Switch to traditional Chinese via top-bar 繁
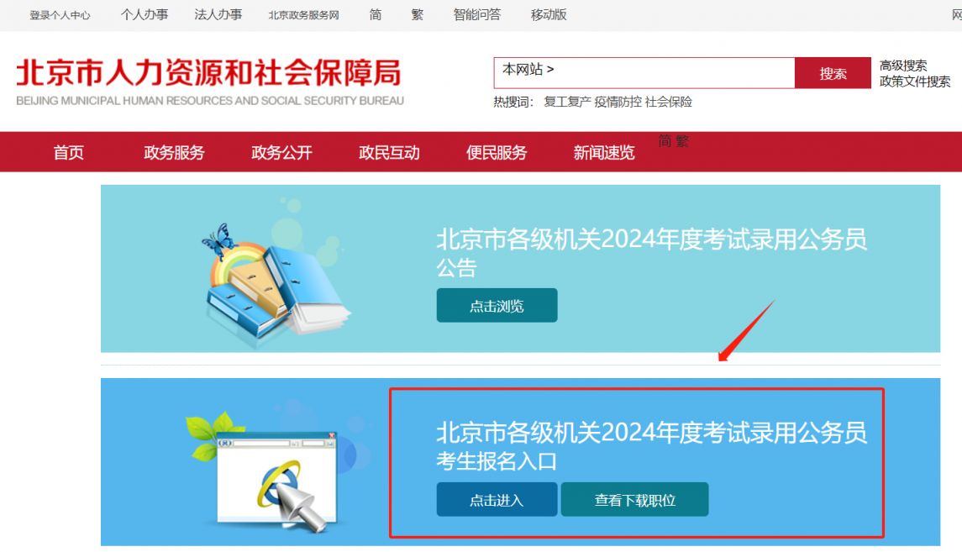Image resolution: width=962 pixels, height=552 pixels. [x=418, y=15]
